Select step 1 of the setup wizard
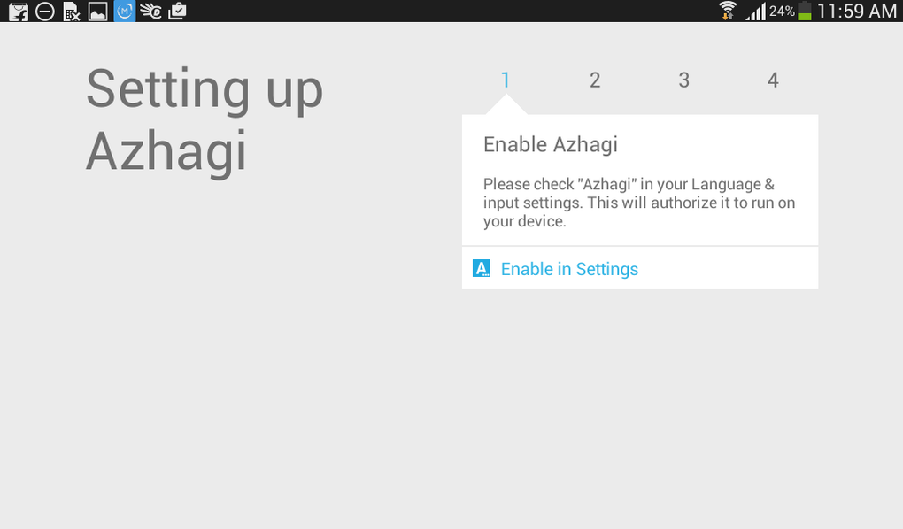 click(506, 80)
